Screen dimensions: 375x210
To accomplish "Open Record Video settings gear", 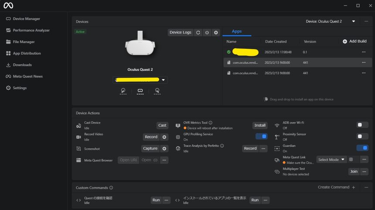I will (x=164, y=137).
